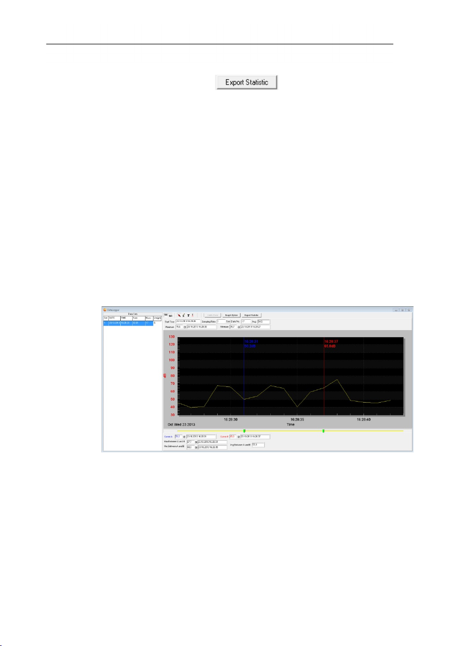Click the red I-beam marker icon
This screenshot has height=646, width=455.
(192, 315)
